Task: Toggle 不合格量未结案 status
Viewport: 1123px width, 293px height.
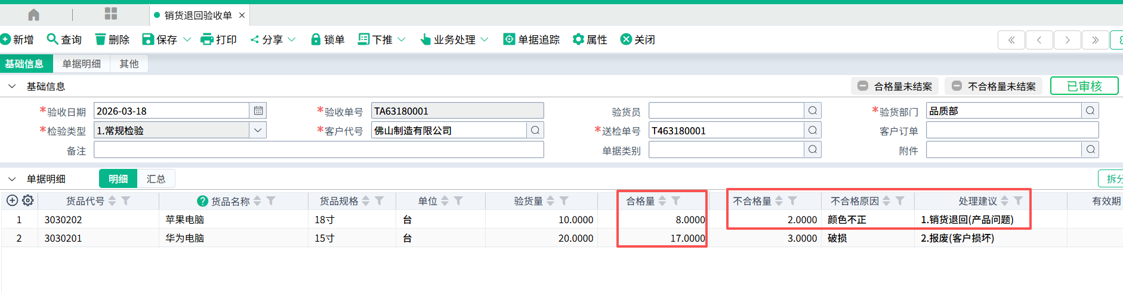Action: (994, 87)
